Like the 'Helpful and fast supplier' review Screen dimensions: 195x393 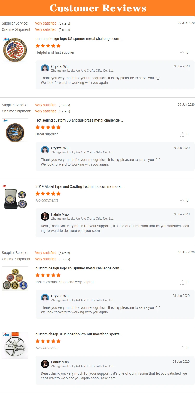click(x=182, y=53)
